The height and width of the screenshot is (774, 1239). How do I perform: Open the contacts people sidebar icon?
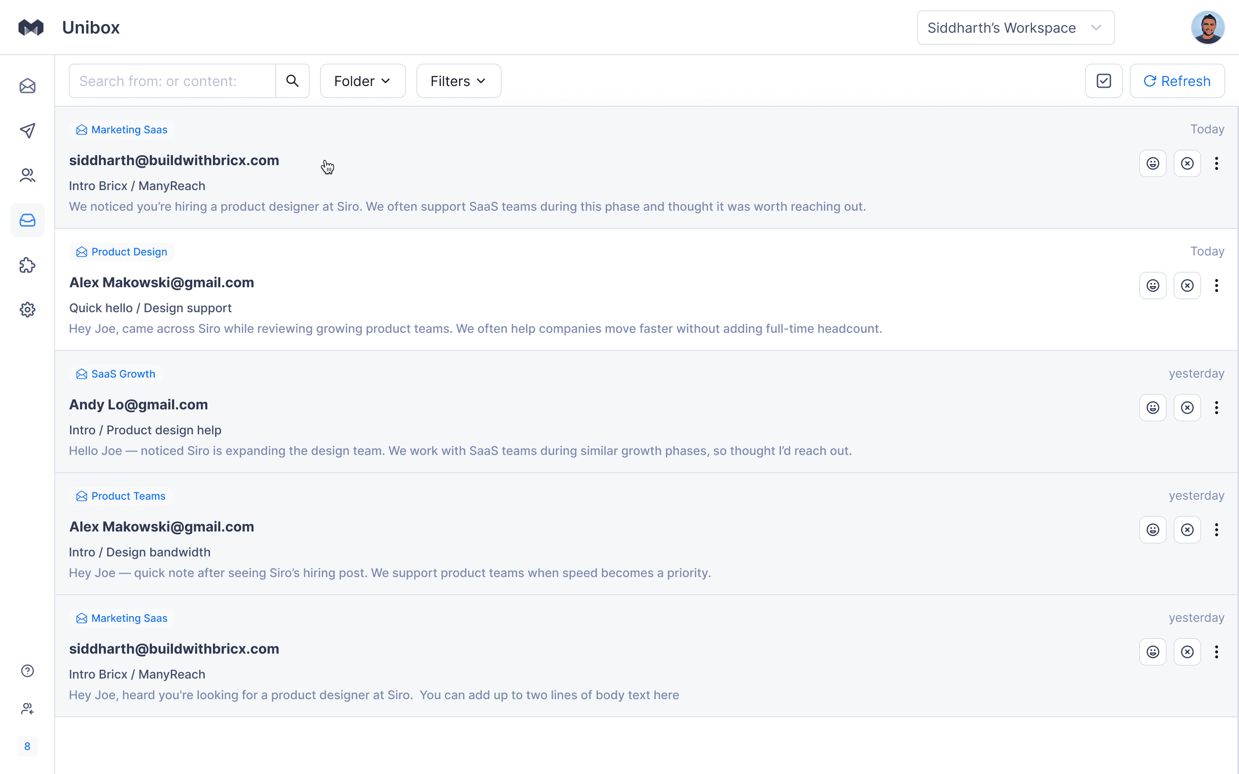[x=28, y=175]
